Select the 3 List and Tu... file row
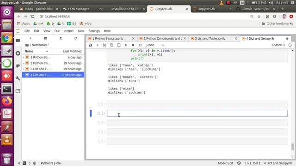 tap(53, 69)
